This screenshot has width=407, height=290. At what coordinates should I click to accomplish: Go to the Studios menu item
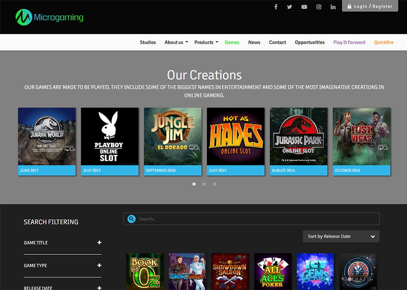click(148, 42)
